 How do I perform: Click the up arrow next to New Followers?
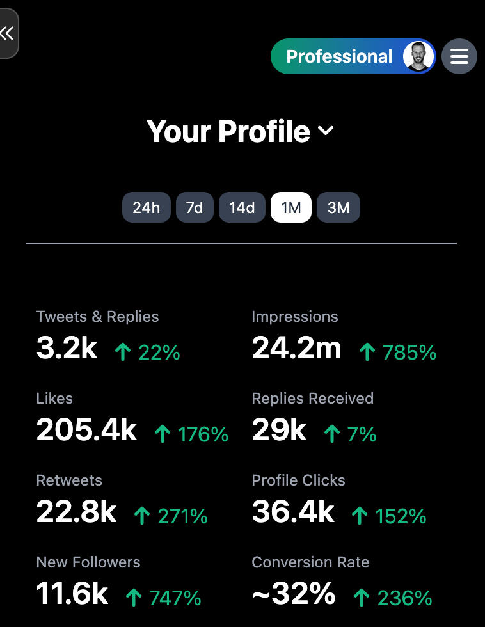(134, 598)
